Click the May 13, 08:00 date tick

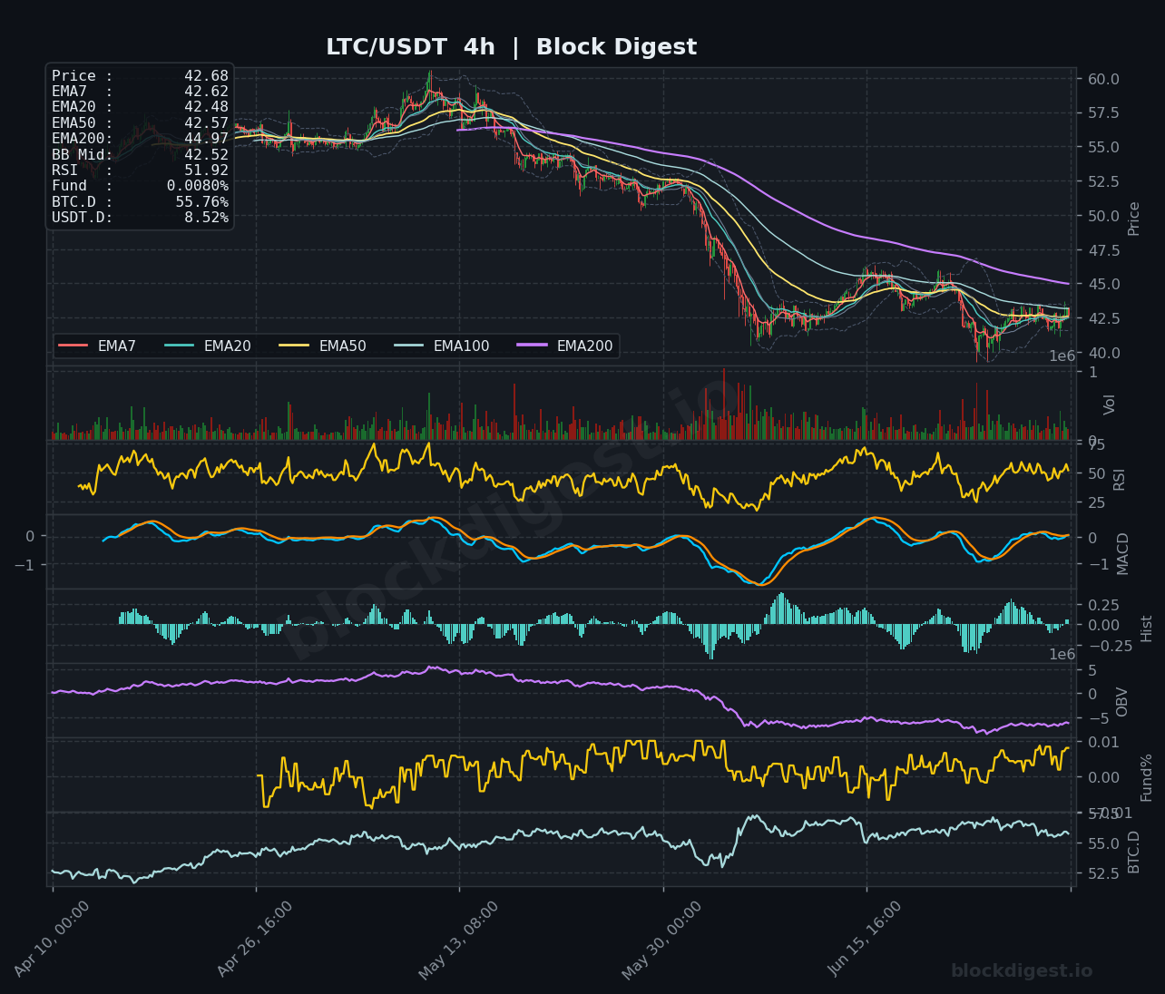pos(459,940)
